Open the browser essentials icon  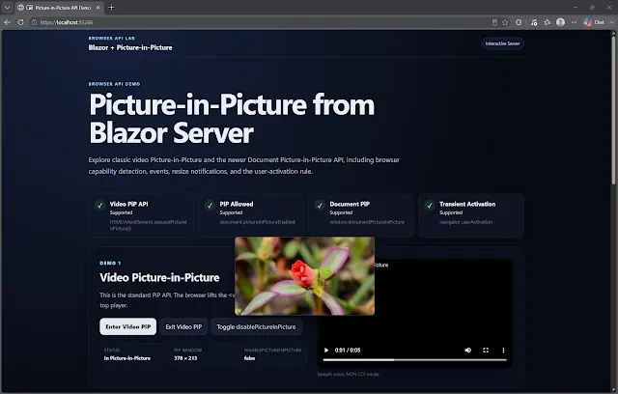(x=519, y=22)
